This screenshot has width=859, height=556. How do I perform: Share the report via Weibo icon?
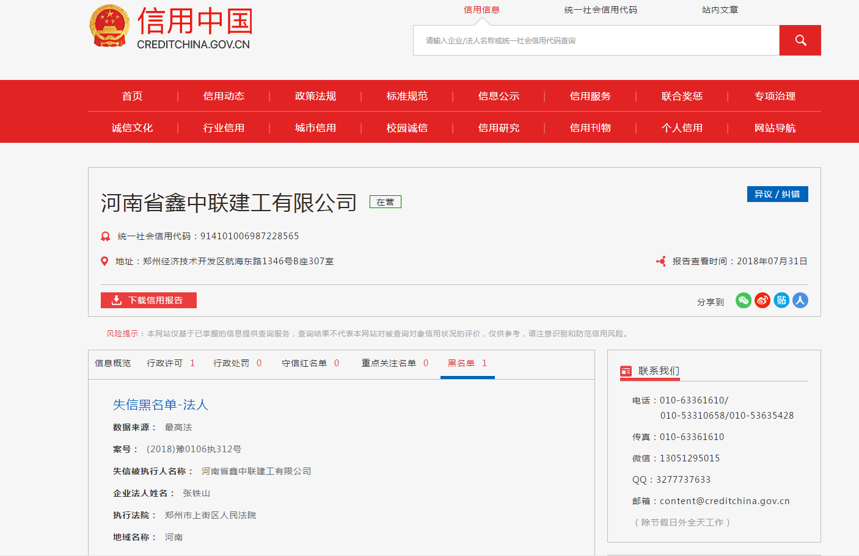click(762, 300)
